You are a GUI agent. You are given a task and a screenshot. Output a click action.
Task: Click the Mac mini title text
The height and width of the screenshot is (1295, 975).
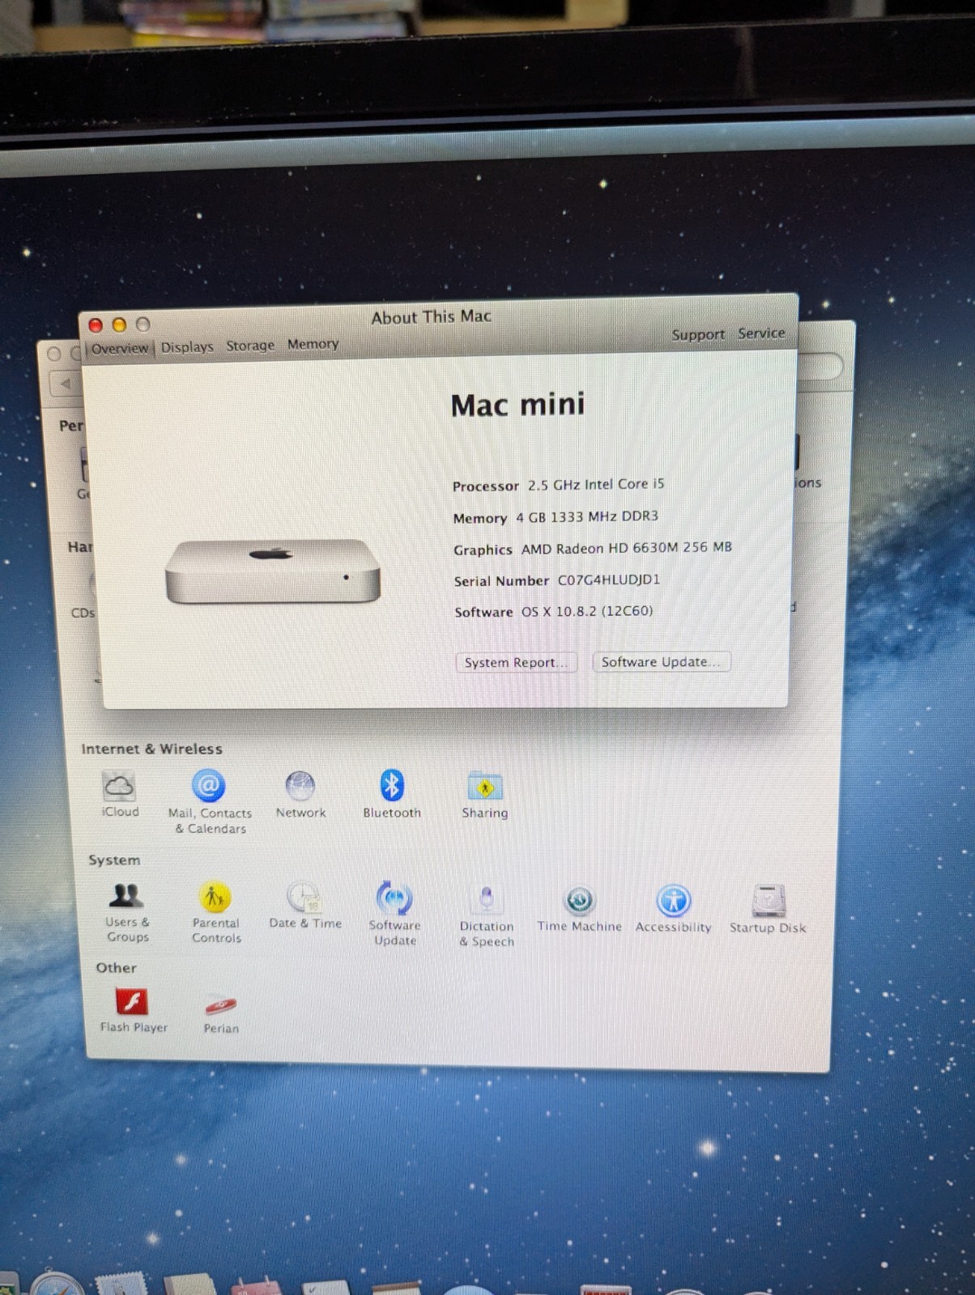click(x=517, y=404)
